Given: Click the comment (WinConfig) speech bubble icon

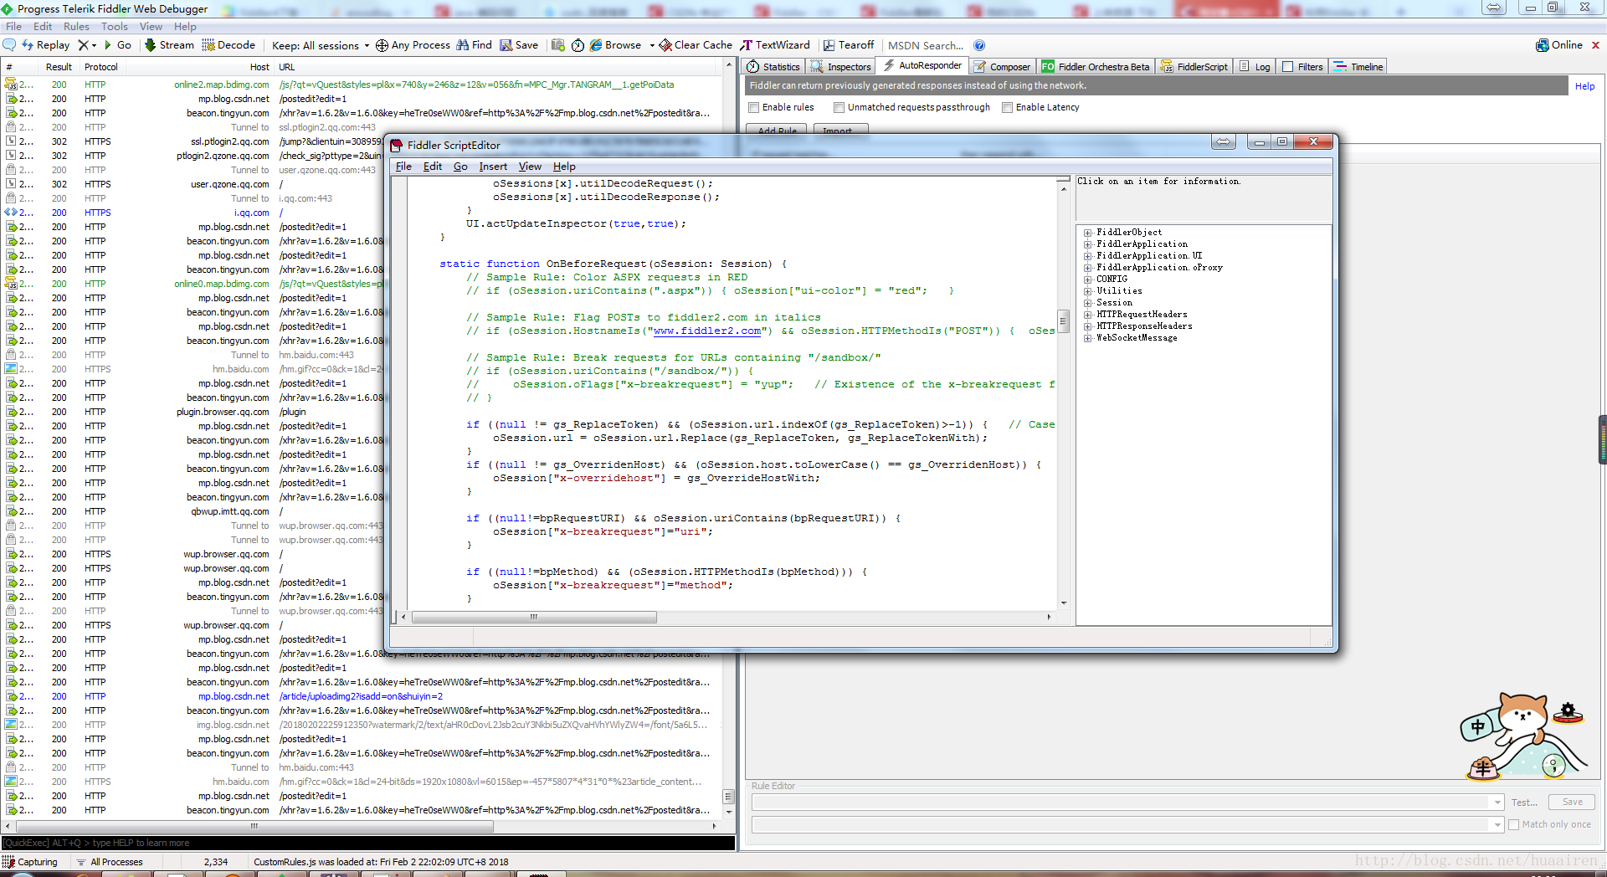Looking at the screenshot, I should tap(9, 45).
